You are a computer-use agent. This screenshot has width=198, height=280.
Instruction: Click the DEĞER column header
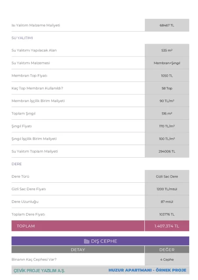[167, 250]
